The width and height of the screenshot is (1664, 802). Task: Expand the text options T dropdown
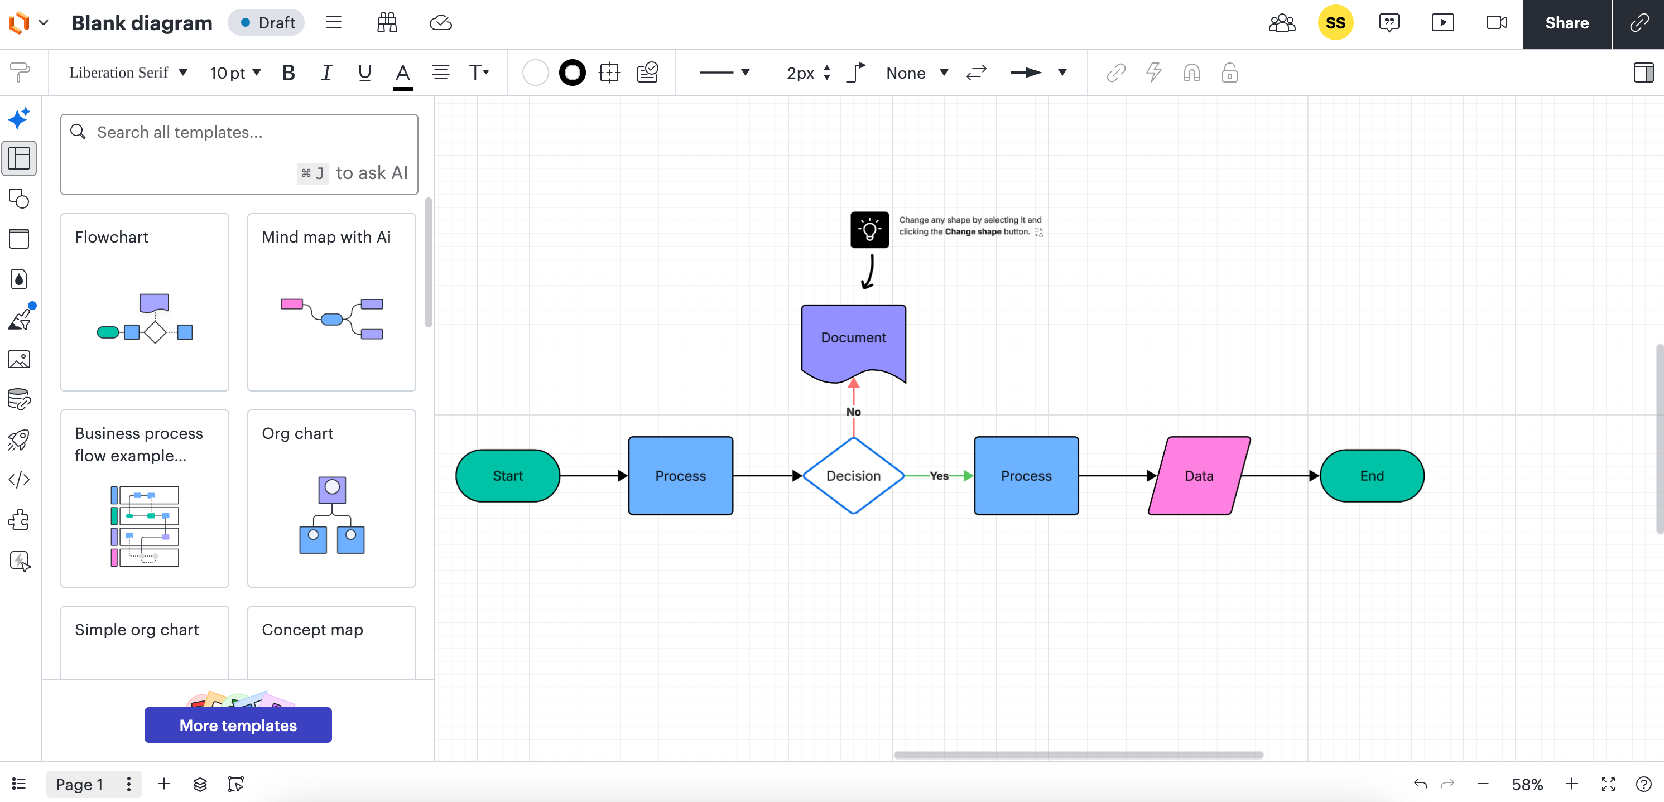pyautogui.click(x=478, y=73)
